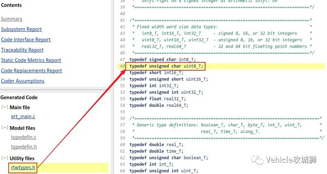Viewport: 327px width, 174px height.
Task: Click comment line 44 about unsigned integers
Action: tap(222, 40)
